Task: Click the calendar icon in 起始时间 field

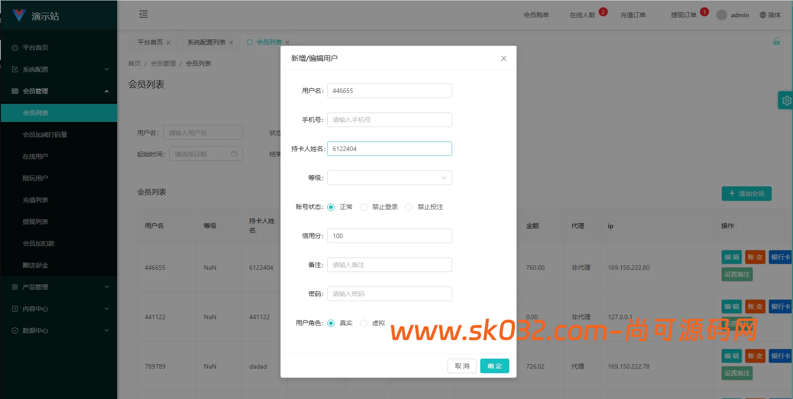Action: click(x=234, y=154)
